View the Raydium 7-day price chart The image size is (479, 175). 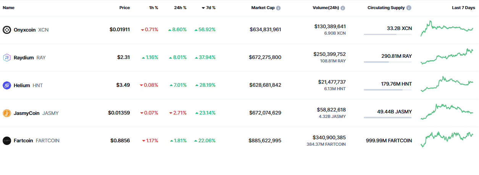click(447, 56)
